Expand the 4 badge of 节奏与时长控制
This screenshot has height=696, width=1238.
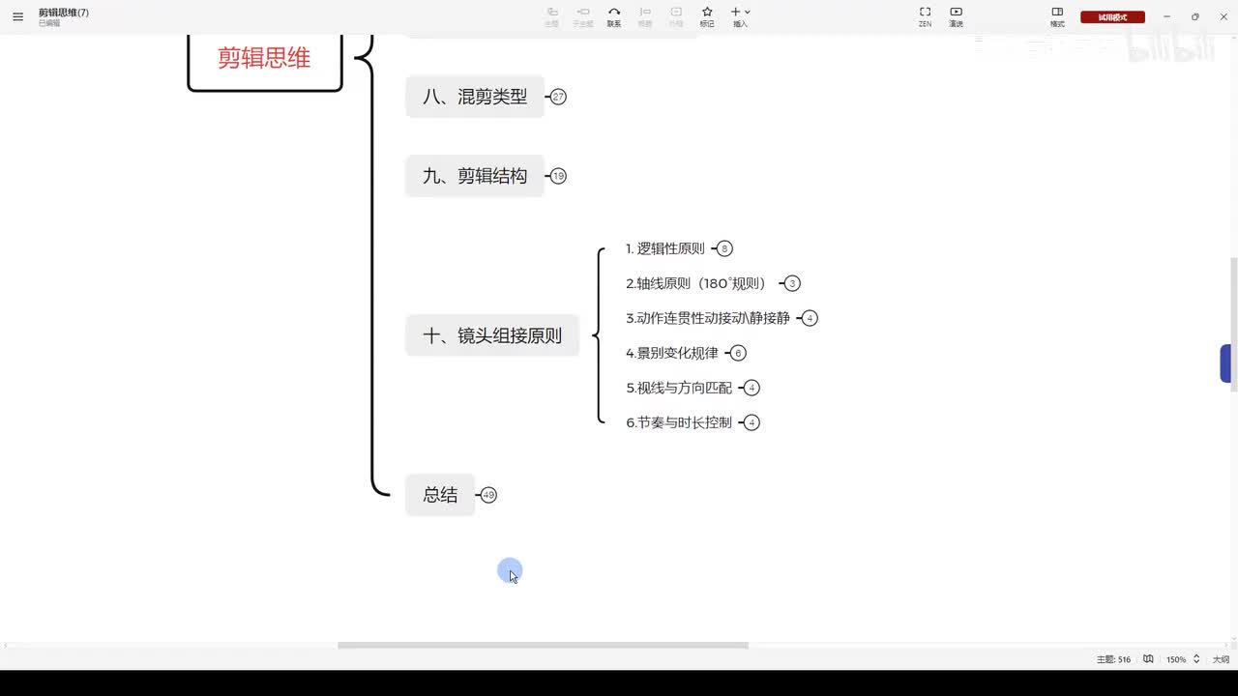coord(752,422)
